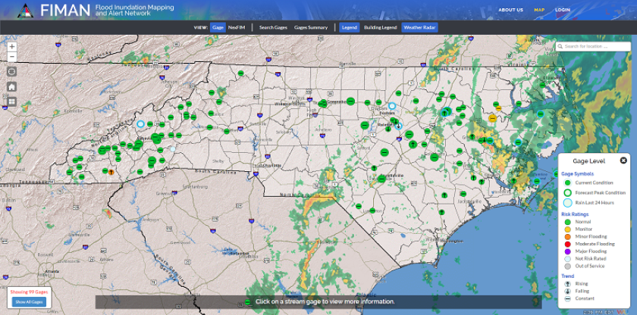Click the Monitor yellow swatch in legend
The image size is (637, 315).
coord(567,229)
